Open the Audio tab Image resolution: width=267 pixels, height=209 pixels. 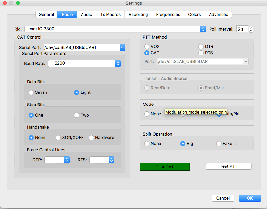click(86, 14)
